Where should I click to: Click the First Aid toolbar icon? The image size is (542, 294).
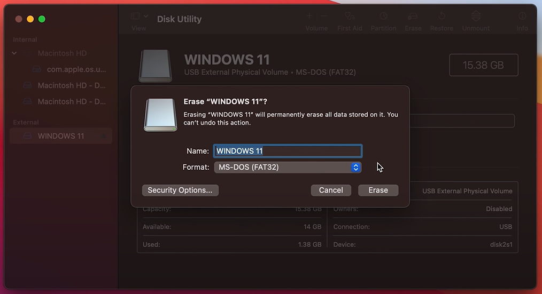click(x=350, y=16)
